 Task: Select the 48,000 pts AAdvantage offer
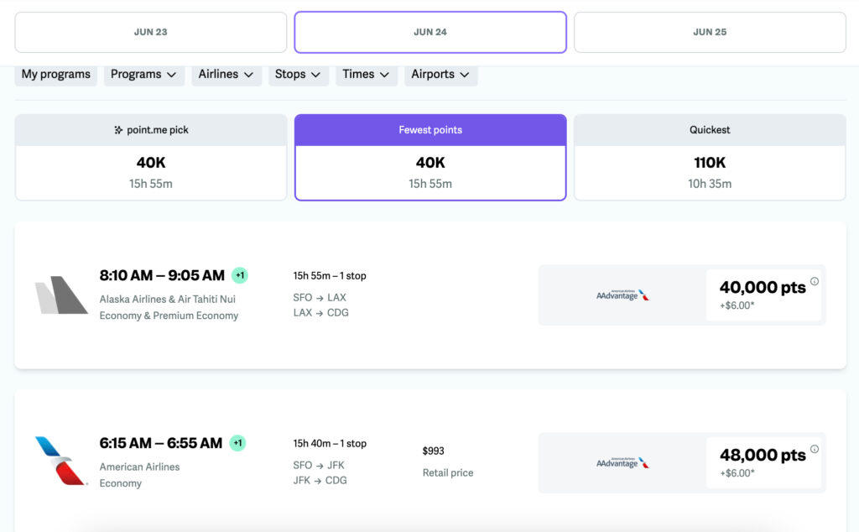(763, 462)
